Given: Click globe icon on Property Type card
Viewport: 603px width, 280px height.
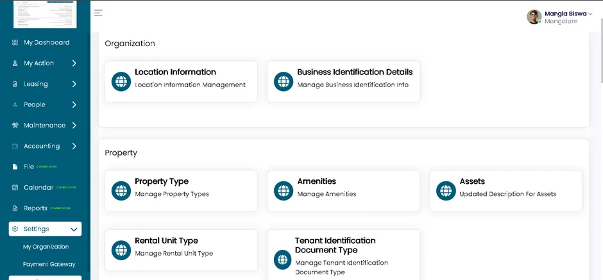Looking at the screenshot, I should (121, 191).
